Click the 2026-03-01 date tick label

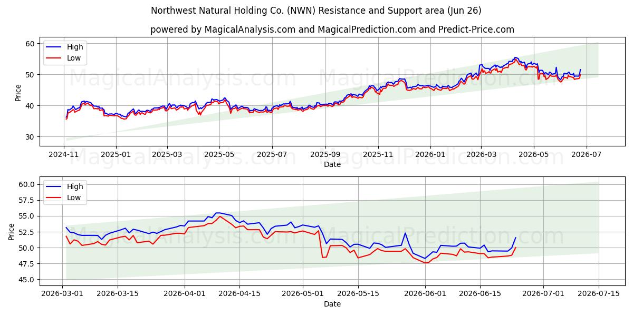coord(62,294)
